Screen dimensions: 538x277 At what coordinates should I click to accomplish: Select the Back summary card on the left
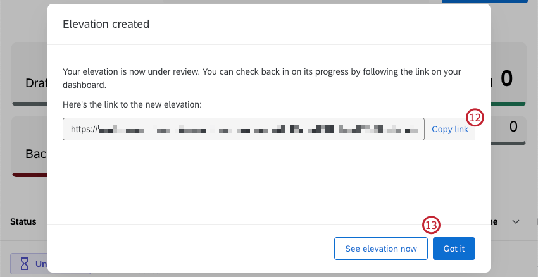tap(30, 153)
